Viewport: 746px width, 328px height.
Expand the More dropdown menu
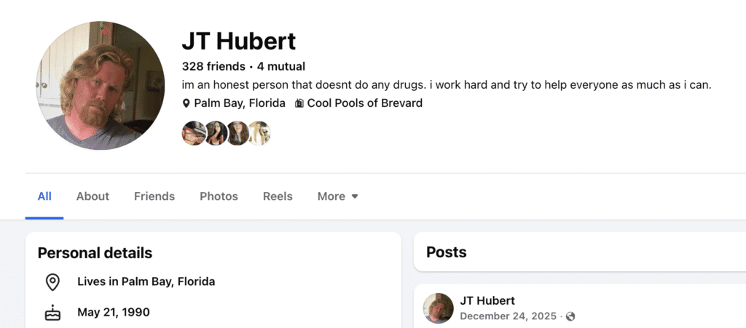pyautogui.click(x=338, y=196)
